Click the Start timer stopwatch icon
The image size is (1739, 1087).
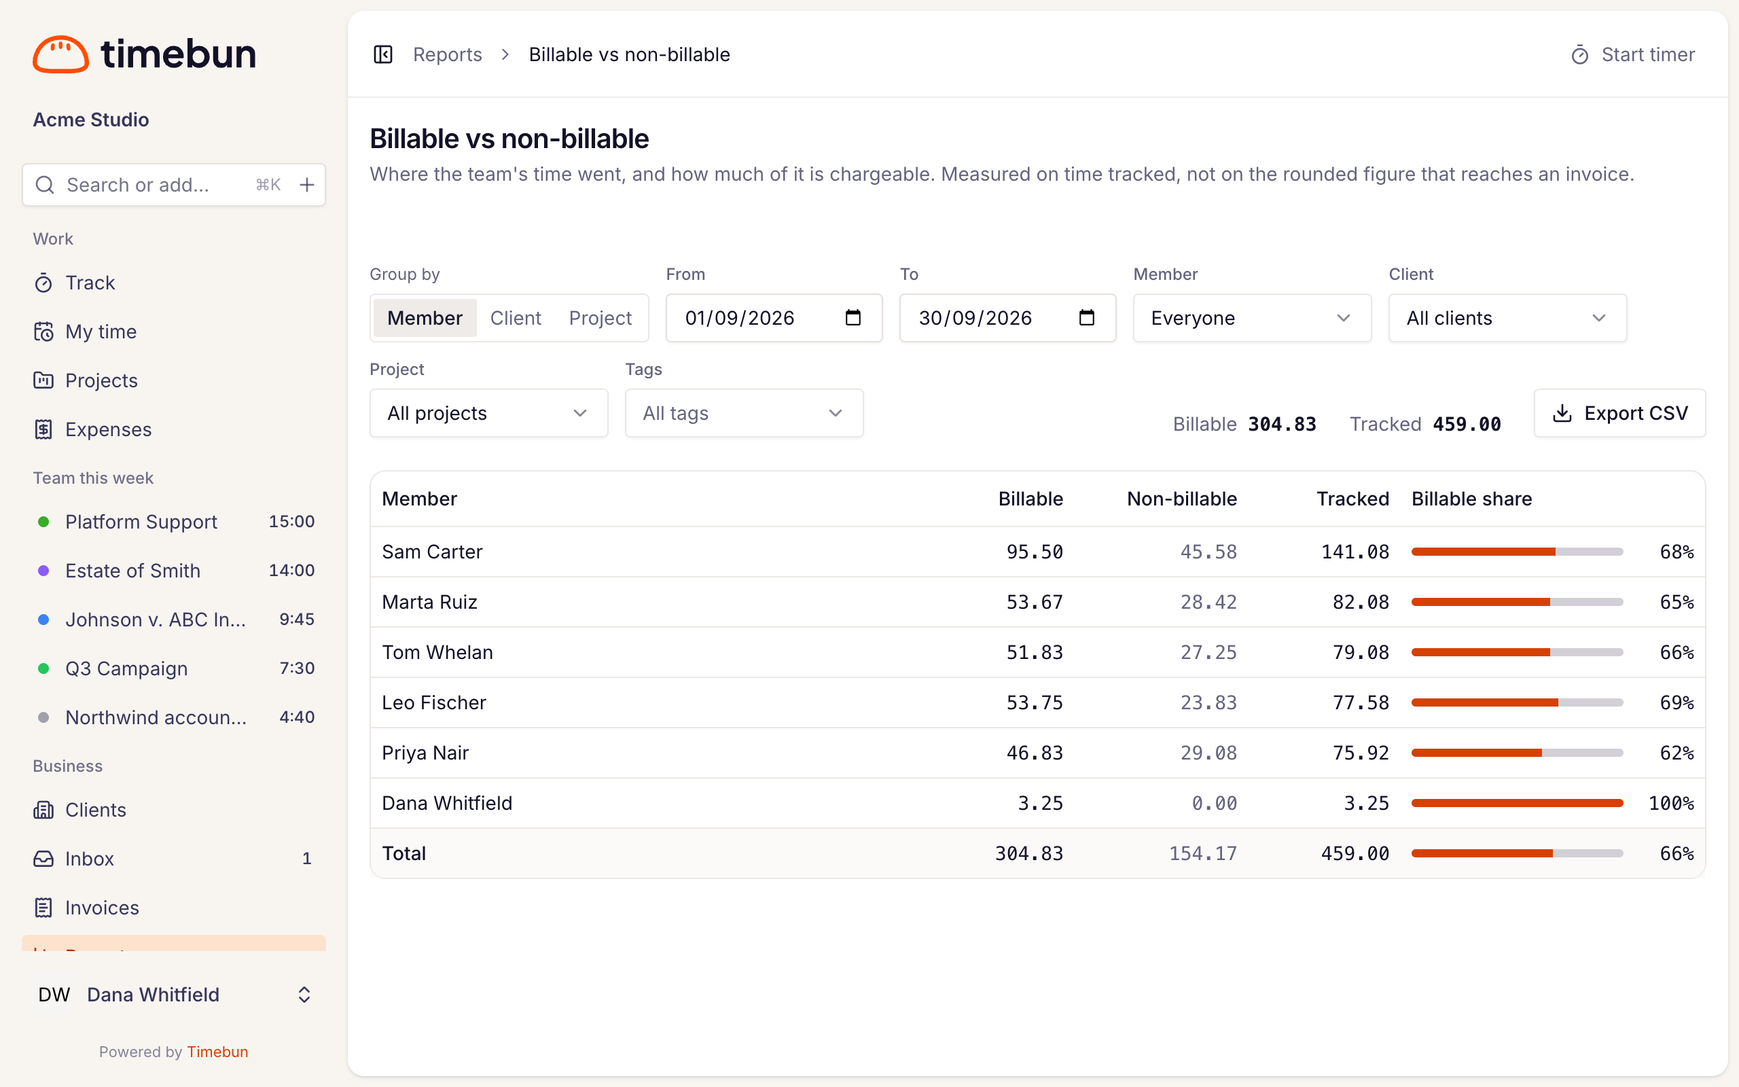[1579, 54]
